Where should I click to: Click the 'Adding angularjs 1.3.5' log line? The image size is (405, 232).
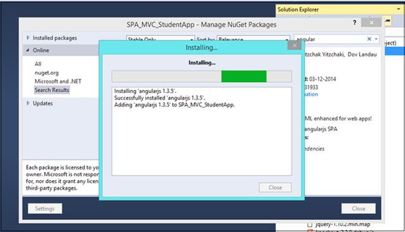174,105
